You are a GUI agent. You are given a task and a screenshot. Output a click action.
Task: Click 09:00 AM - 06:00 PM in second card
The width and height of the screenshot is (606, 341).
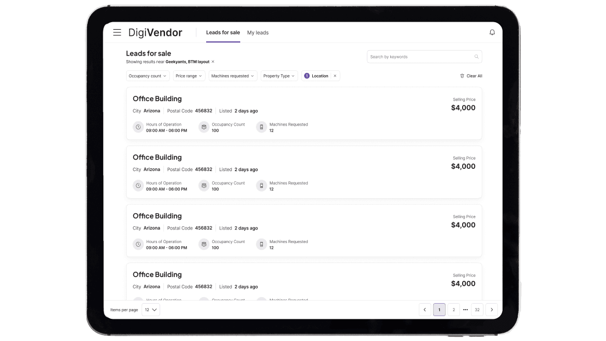(x=167, y=189)
